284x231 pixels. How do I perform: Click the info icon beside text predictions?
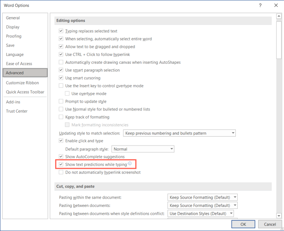130,164
